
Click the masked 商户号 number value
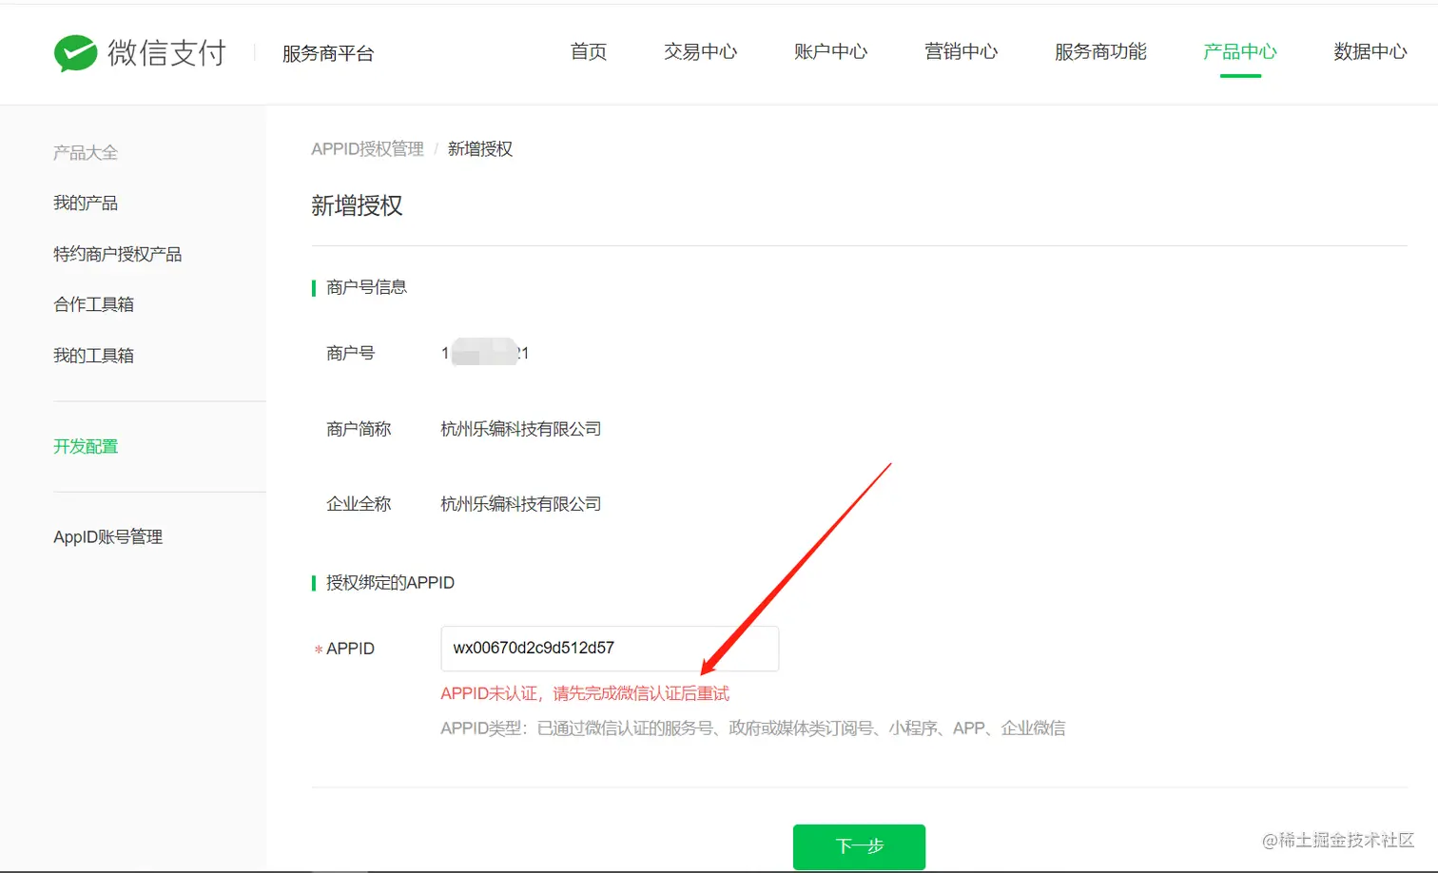(x=485, y=353)
